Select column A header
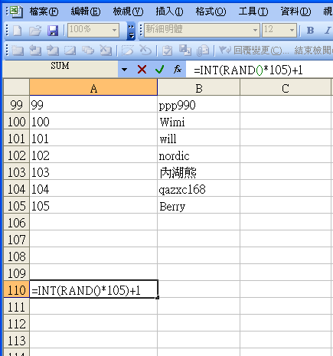 click(x=93, y=87)
